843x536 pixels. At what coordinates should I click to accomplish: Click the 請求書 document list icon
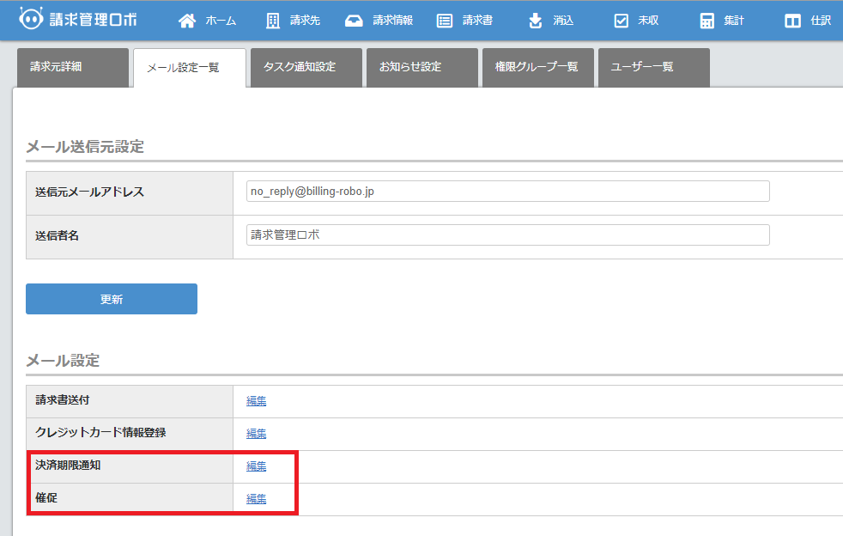click(x=445, y=21)
